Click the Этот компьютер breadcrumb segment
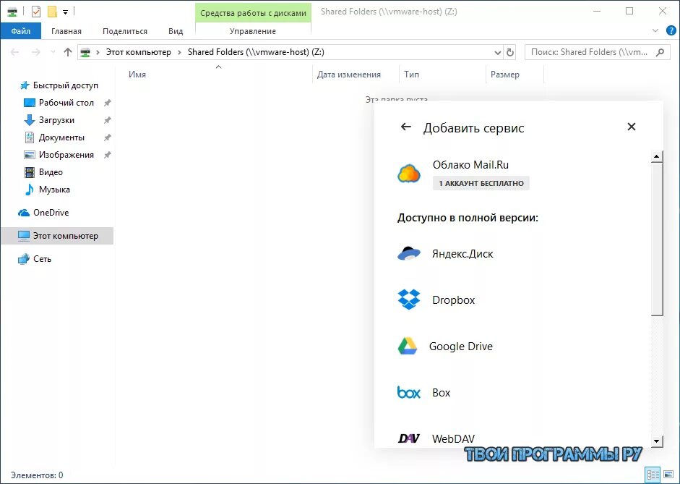Screen dimensions: 680x484 138,52
